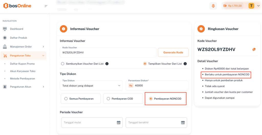Choose the Pembayaran COD option
Viewport: 262px width, 135px height.
pyautogui.click(x=108, y=99)
